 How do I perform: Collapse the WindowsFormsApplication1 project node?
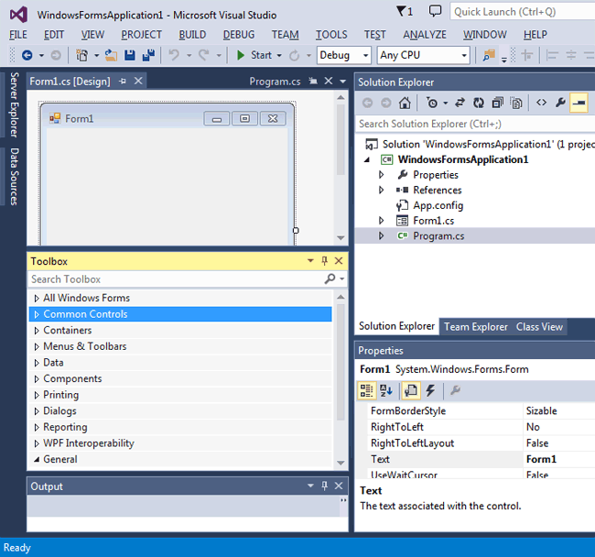point(366,159)
